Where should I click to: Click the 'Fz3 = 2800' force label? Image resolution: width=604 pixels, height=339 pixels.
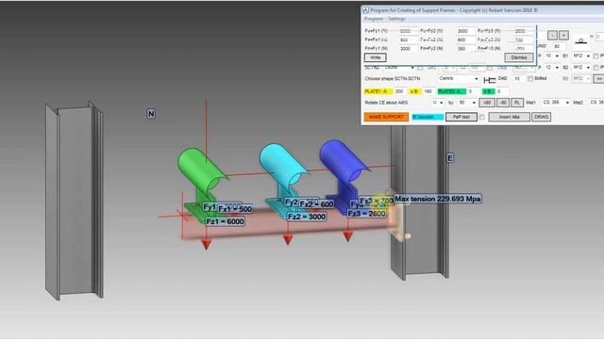[366, 214]
